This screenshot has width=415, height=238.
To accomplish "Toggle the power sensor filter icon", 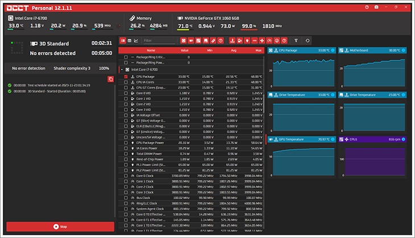I will coord(247,40).
